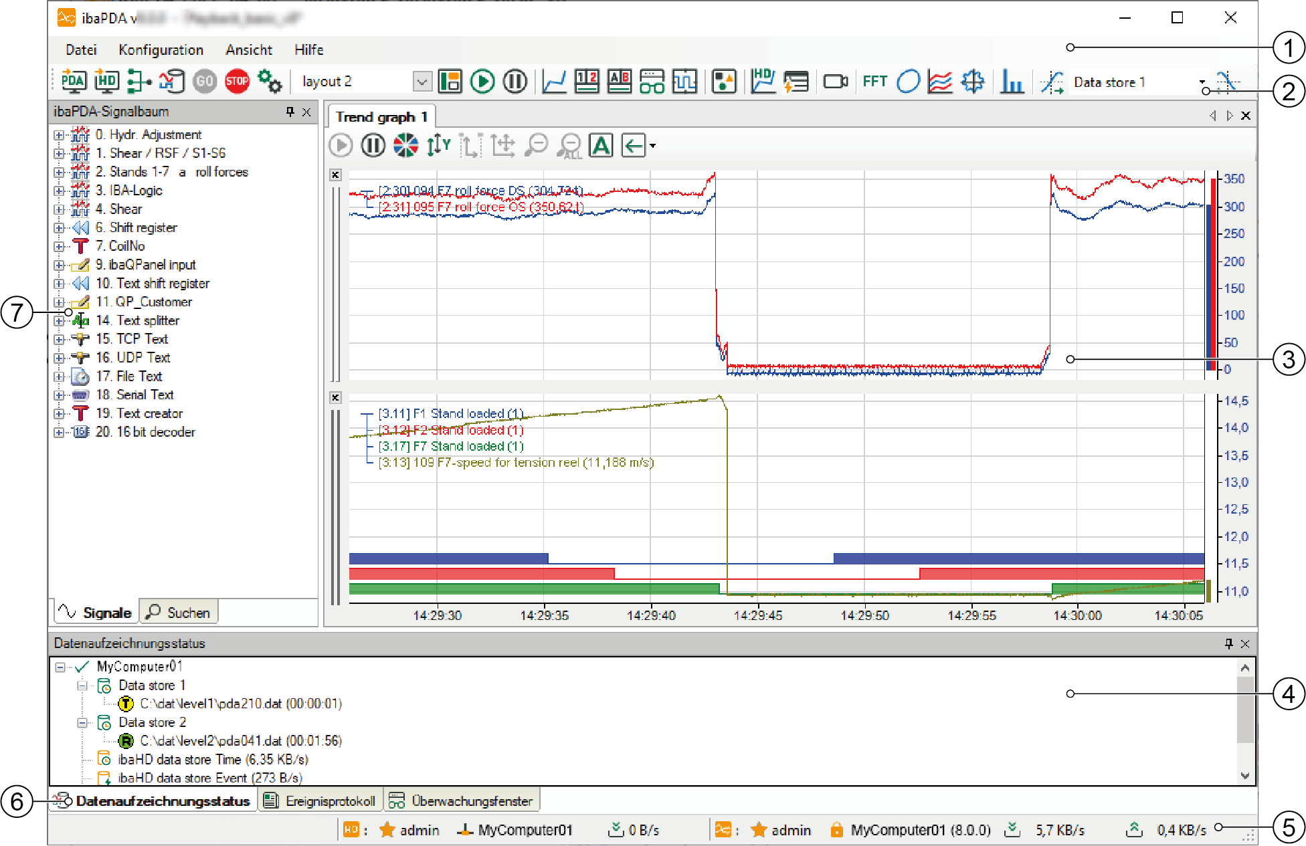Screen dimensions: 1306x846
Task: Click the I/O manager gears icon
Action: pos(270,82)
